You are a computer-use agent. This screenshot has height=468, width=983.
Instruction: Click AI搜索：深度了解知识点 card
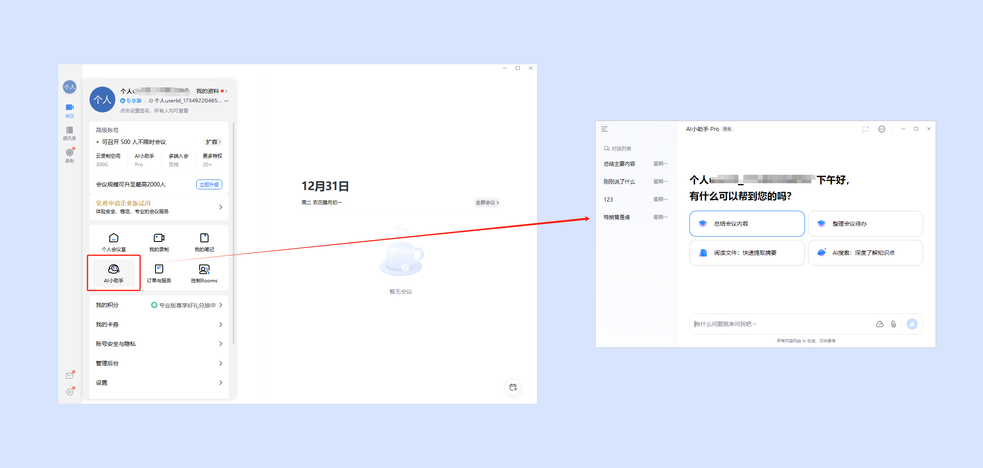866,253
